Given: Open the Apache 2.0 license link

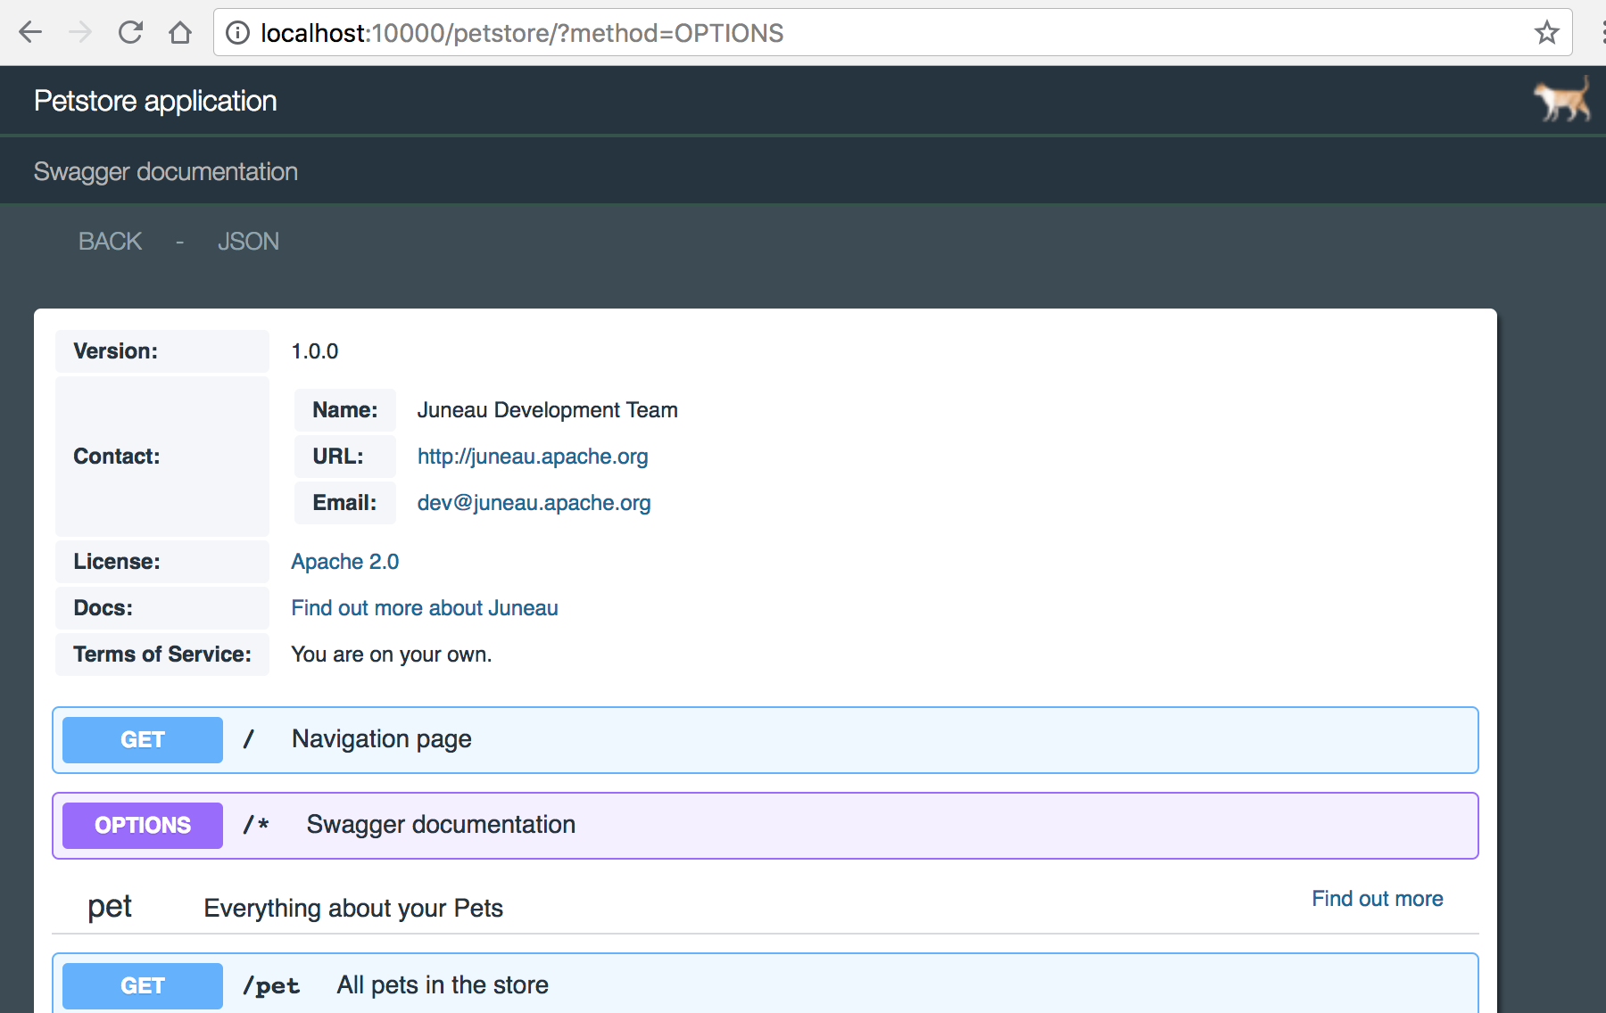Looking at the screenshot, I should coord(344,561).
